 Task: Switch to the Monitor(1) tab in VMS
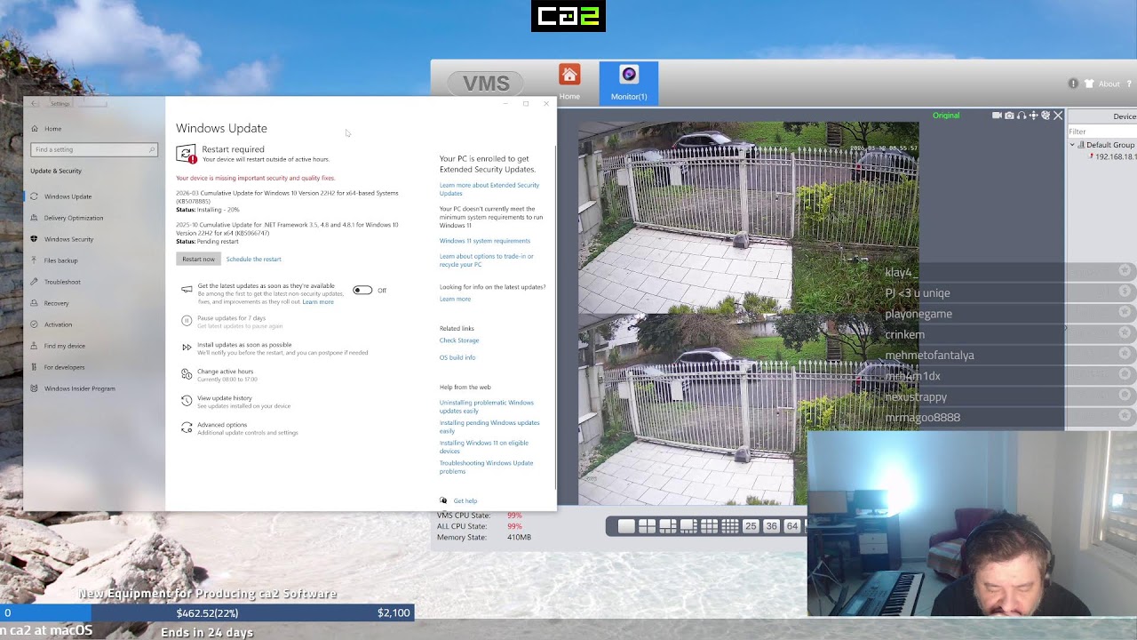pyautogui.click(x=629, y=83)
